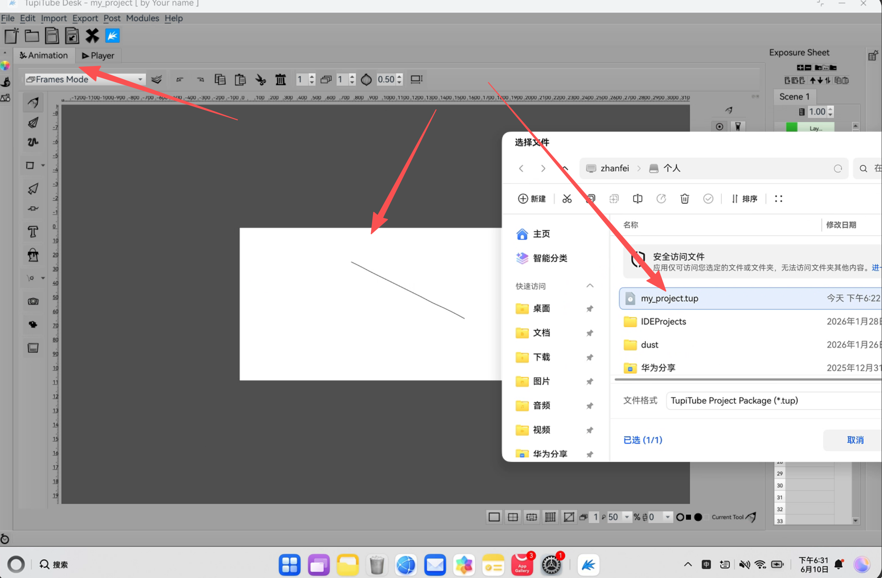This screenshot has height=578, width=882.
Task: Select the Paint Bucket fill tool
Action: (x=33, y=255)
